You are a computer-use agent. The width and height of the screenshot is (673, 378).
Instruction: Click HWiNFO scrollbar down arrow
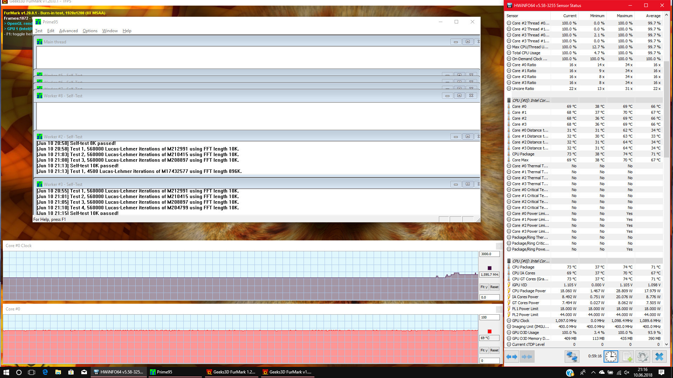coord(667,344)
